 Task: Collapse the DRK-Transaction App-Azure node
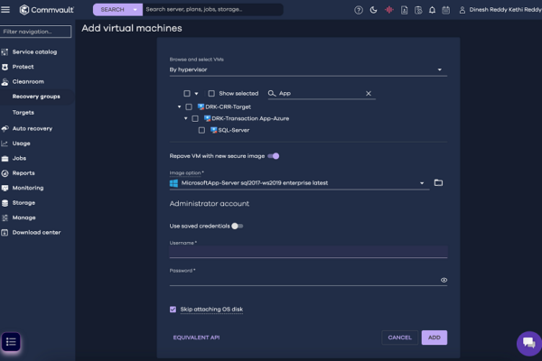(x=185, y=118)
